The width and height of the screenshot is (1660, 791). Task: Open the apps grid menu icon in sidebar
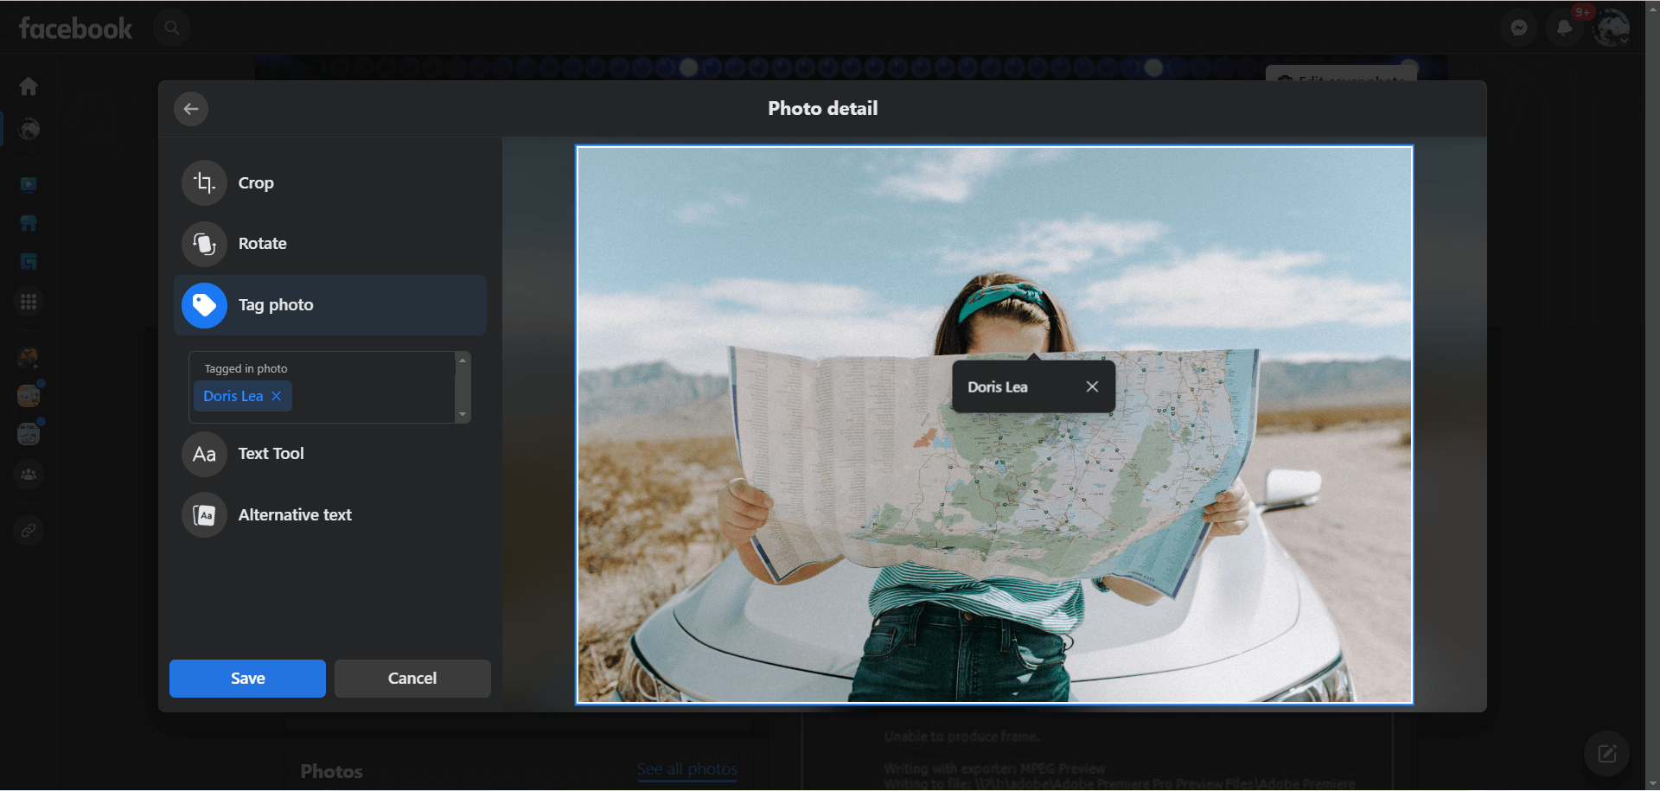[x=29, y=302]
